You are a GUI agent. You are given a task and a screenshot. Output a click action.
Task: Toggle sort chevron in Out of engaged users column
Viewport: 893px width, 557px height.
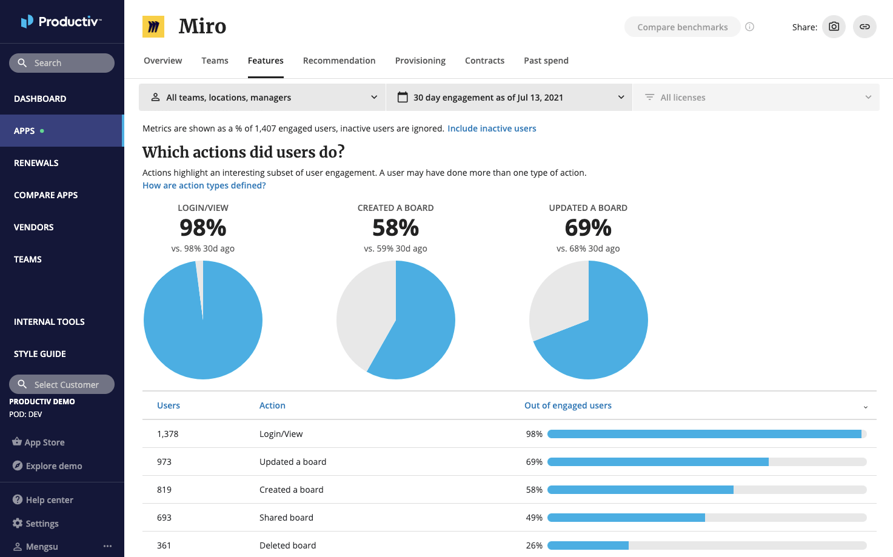865,407
